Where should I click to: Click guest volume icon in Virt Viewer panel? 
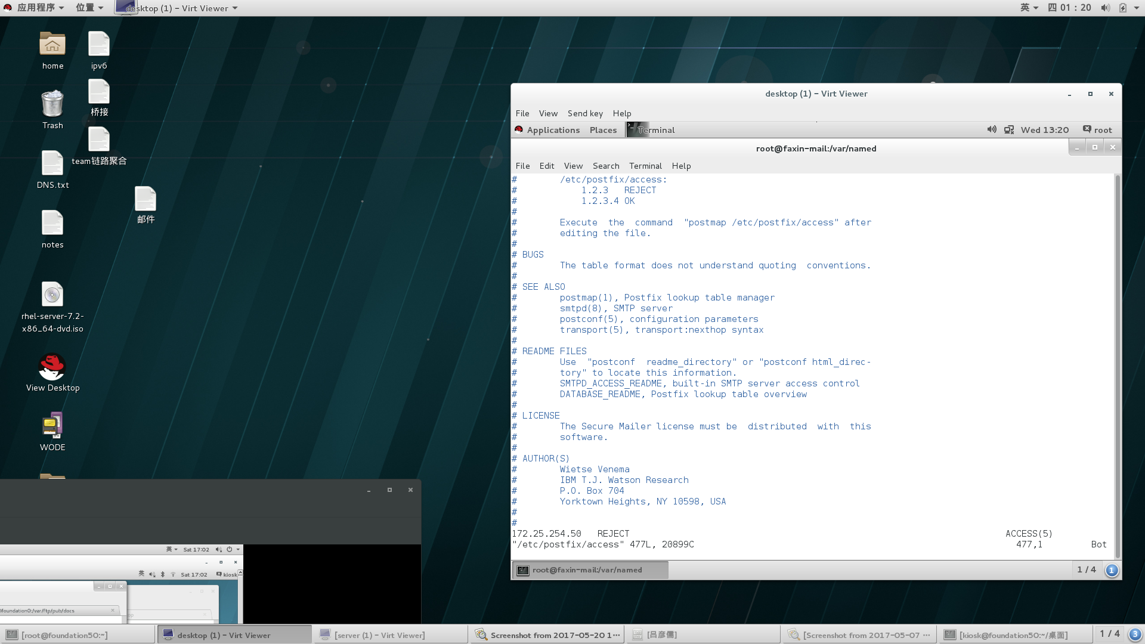click(x=992, y=129)
